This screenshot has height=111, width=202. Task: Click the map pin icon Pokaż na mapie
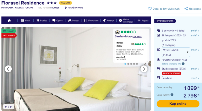coord(66,8)
